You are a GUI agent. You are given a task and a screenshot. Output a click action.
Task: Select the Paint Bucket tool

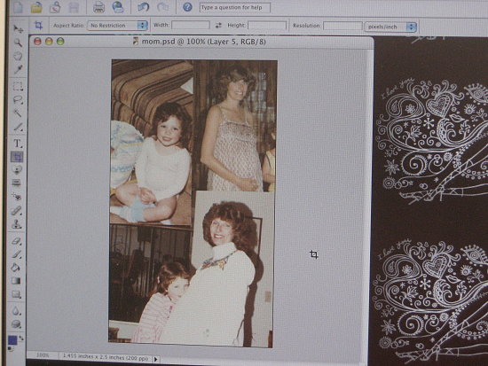click(16, 267)
